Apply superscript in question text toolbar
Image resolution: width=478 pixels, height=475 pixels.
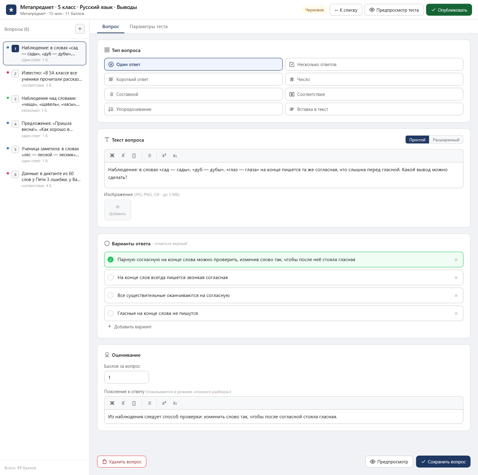tap(164, 156)
